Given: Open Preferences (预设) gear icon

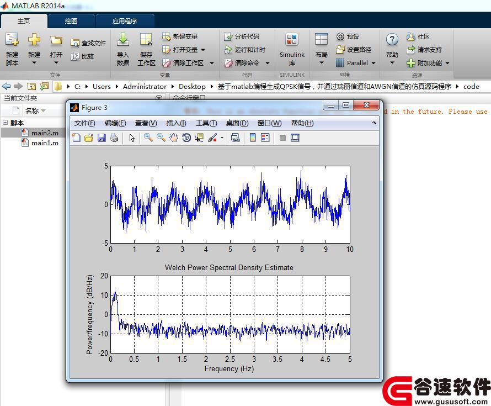Looking at the screenshot, I should (x=340, y=36).
